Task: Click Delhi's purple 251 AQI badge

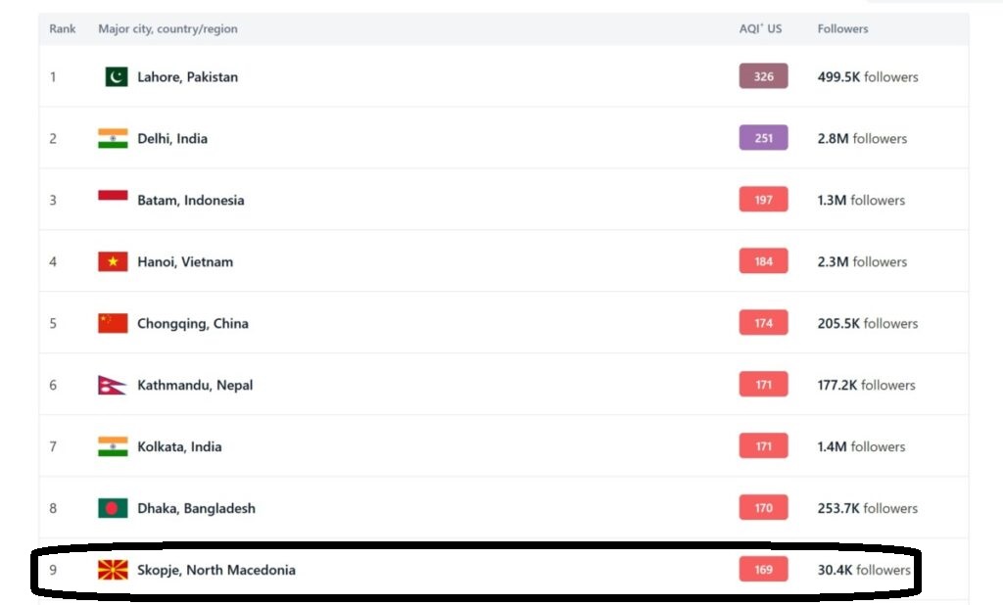Action: point(763,138)
